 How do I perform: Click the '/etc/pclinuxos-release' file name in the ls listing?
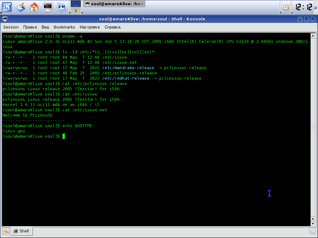pos(129,73)
